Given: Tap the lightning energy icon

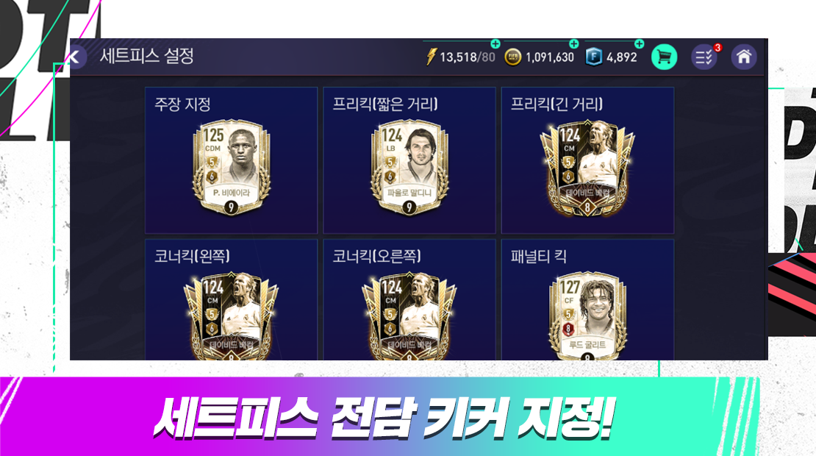Looking at the screenshot, I should click(x=431, y=57).
